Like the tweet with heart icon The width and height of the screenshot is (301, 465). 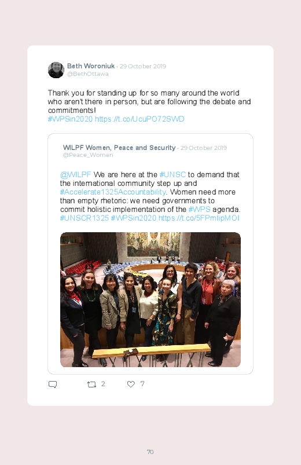click(x=131, y=384)
